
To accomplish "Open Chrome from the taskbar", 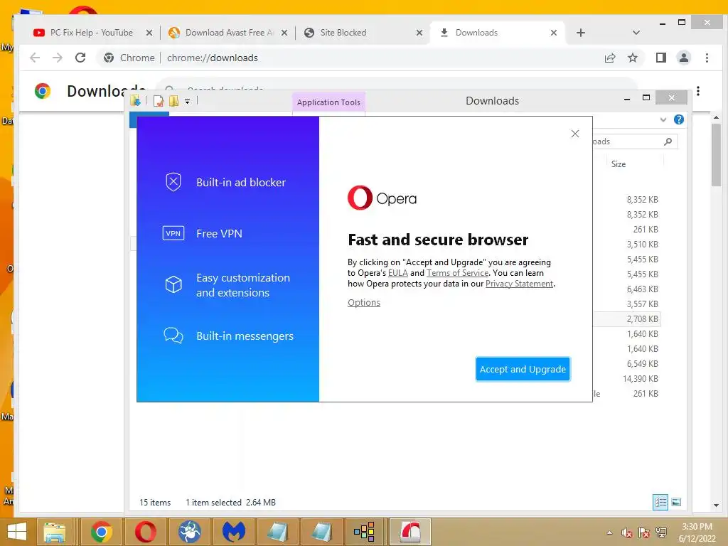I will pos(101,532).
